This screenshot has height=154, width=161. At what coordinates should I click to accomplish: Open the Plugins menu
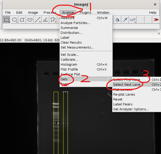tap(85, 13)
